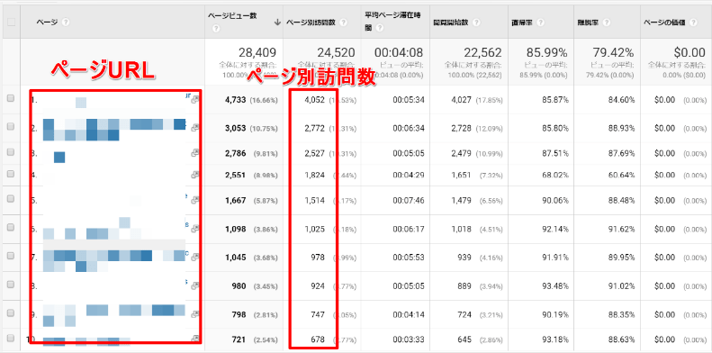
Task: Sort by the ページ別訪問数 column header
Action: [x=311, y=23]
